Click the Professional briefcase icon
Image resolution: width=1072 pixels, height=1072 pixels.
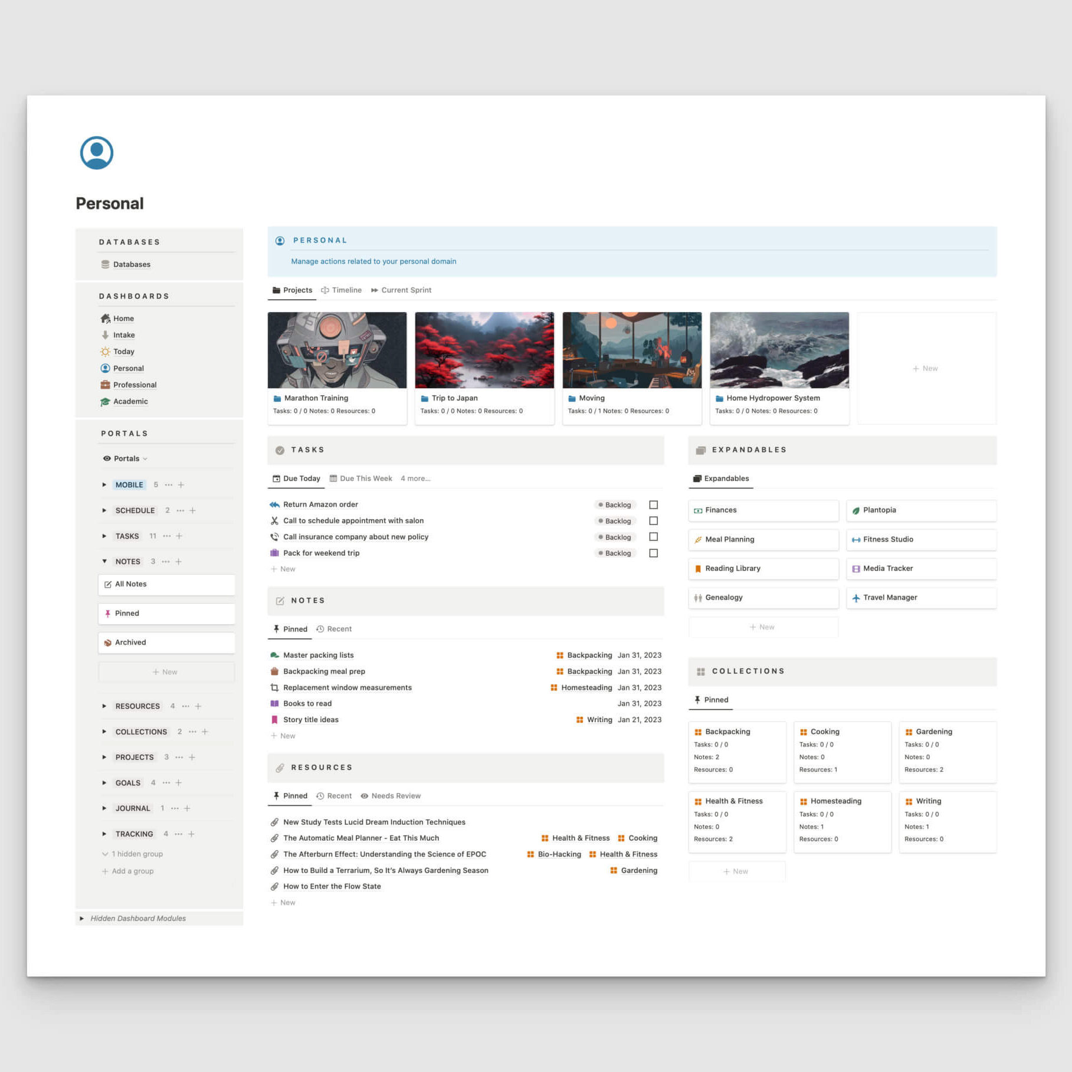[105, 385]
